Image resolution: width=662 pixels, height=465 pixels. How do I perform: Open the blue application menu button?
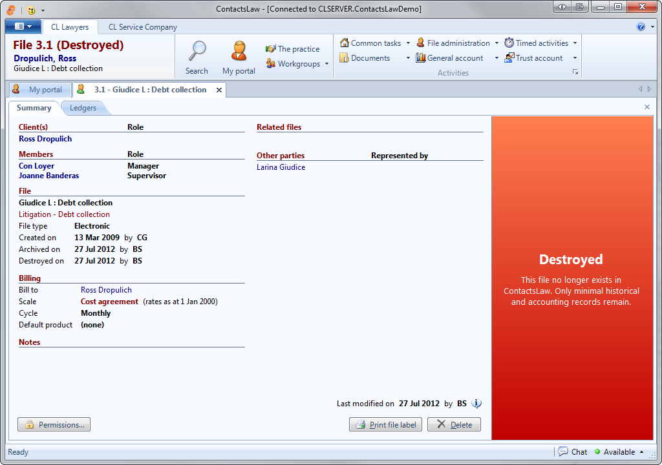[x=23, y=26]
